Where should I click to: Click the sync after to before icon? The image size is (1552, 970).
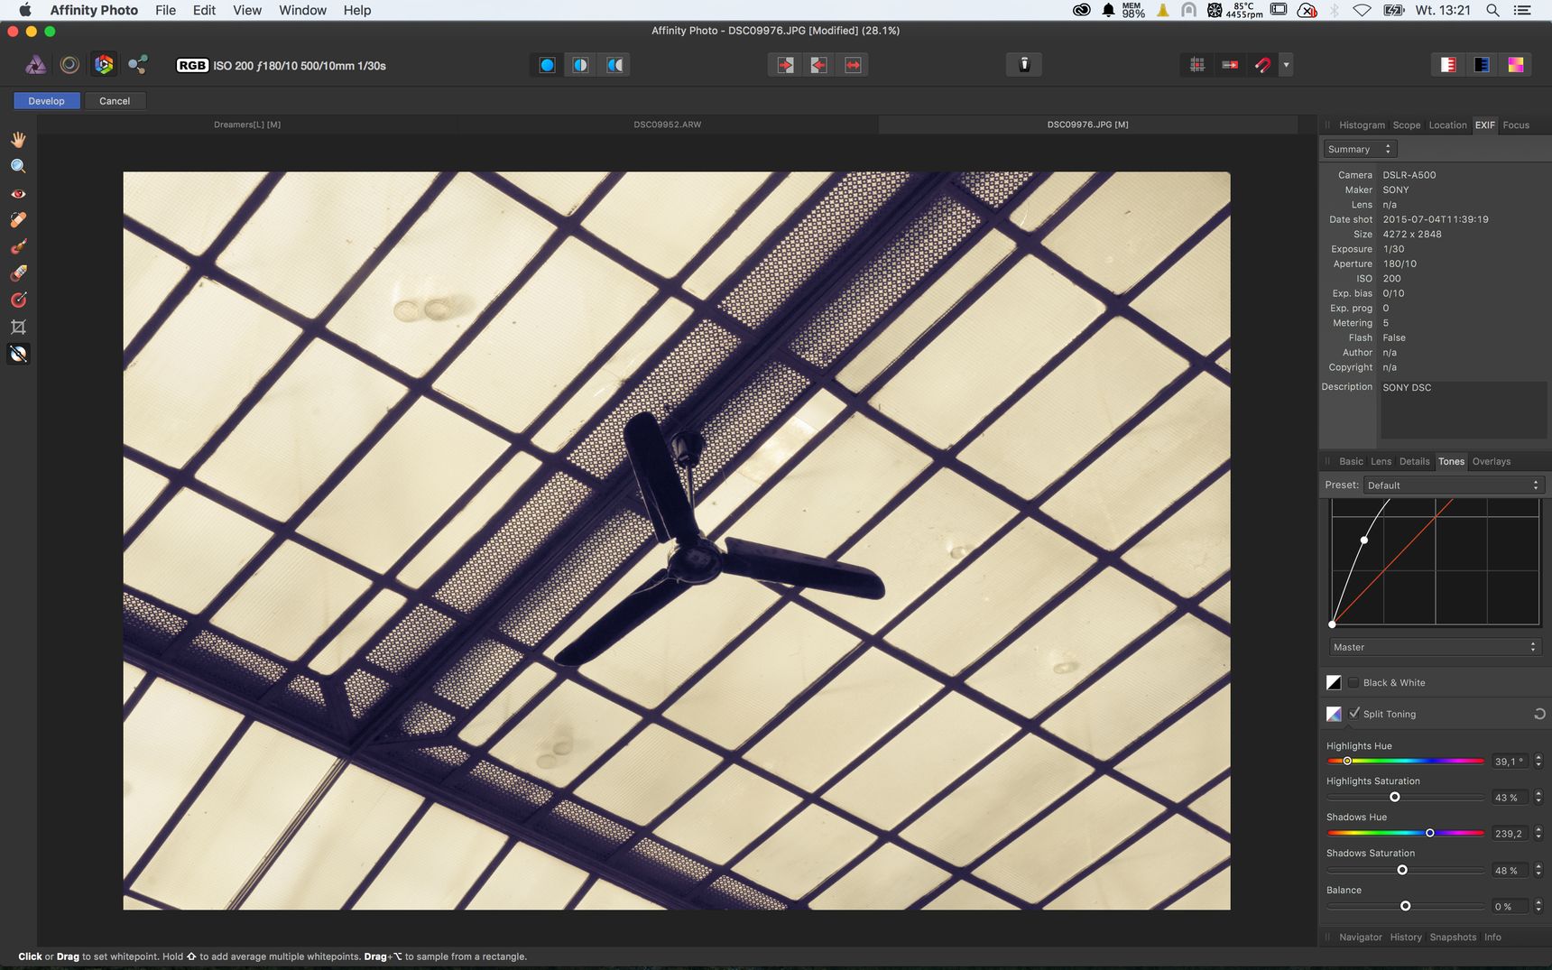click(x=785, y=65)
